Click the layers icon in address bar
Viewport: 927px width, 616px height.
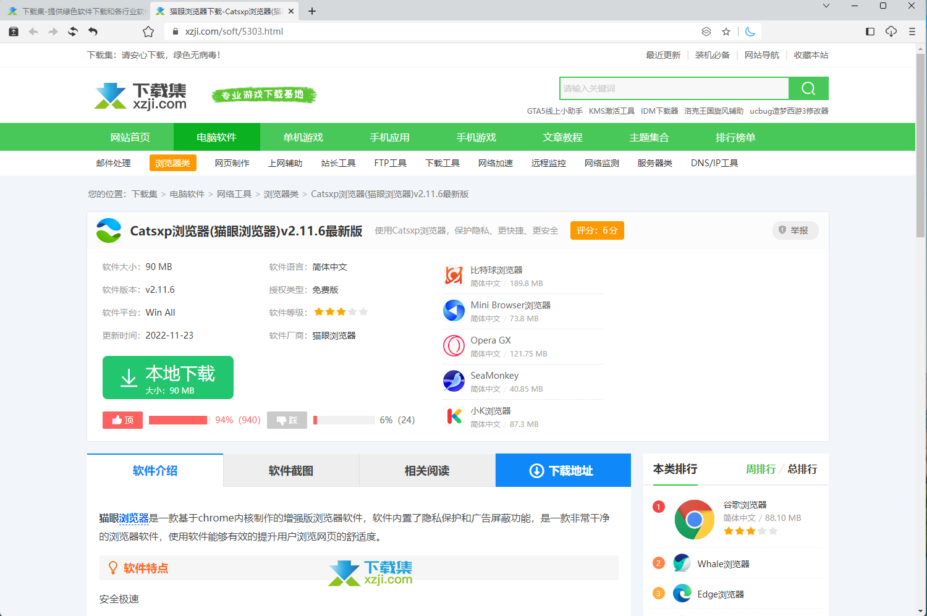706,32
